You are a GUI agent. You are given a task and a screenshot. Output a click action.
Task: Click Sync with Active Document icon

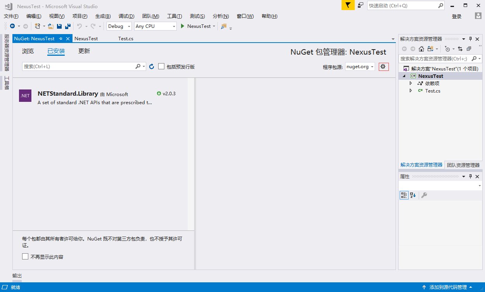click(460, 49)
